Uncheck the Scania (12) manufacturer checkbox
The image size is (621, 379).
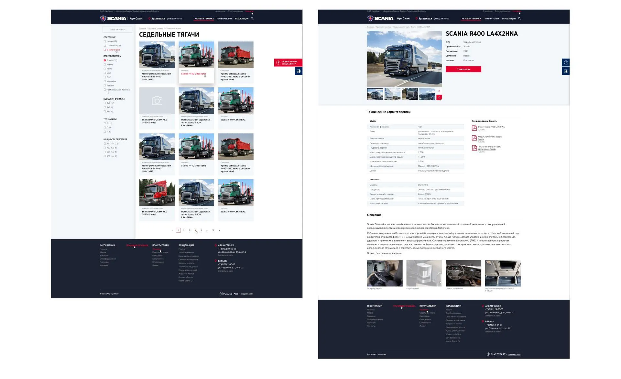pyautogui.click(x=105, y=60)
